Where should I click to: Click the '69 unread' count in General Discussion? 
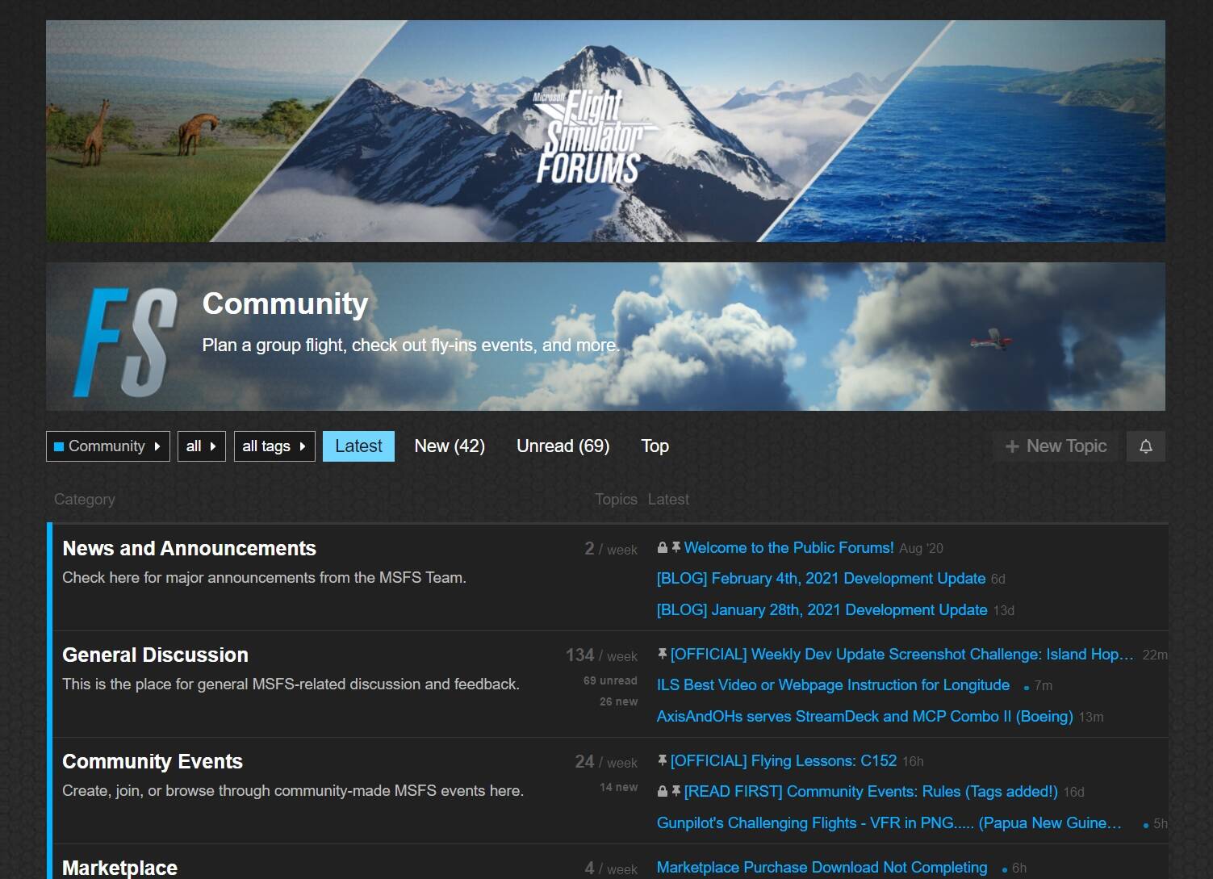(x=610, y=680)
